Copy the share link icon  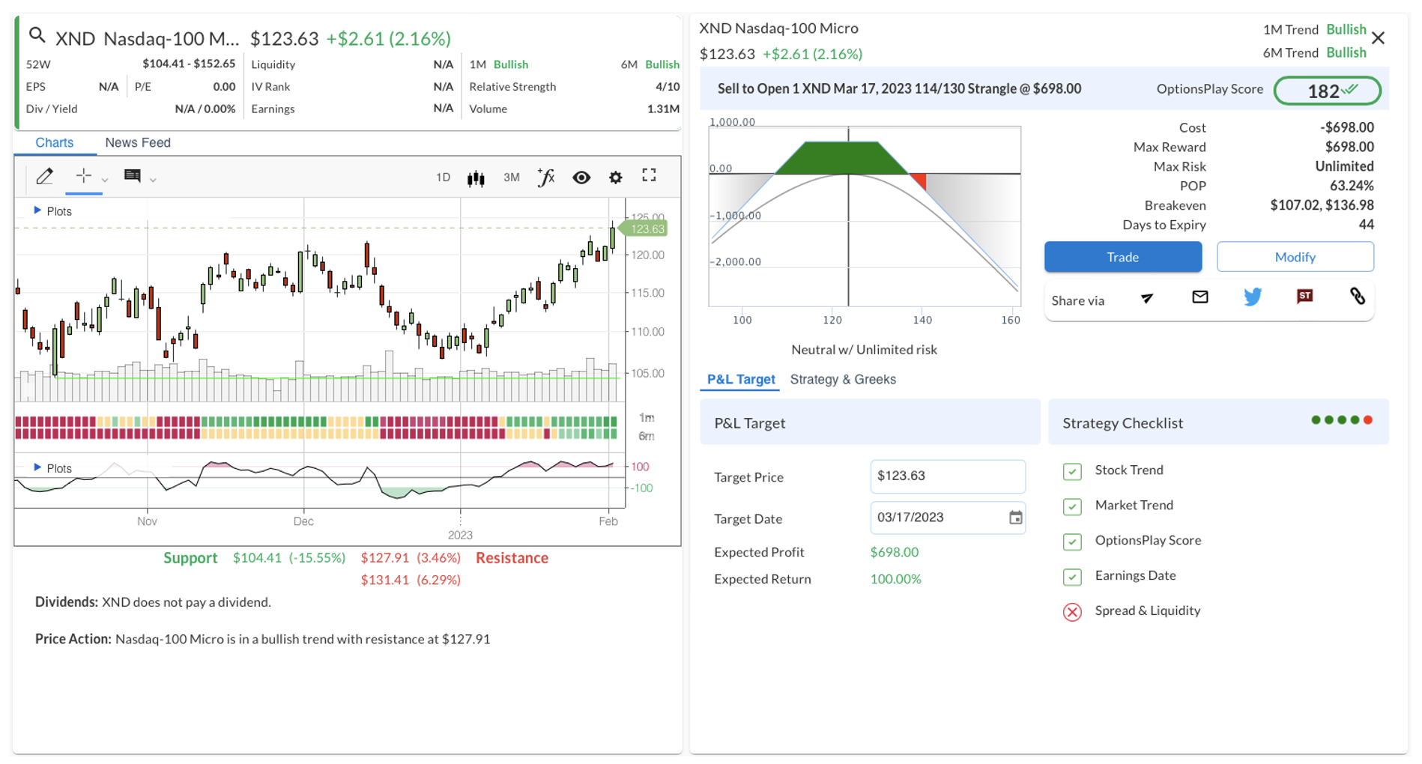click(1358, 297)
